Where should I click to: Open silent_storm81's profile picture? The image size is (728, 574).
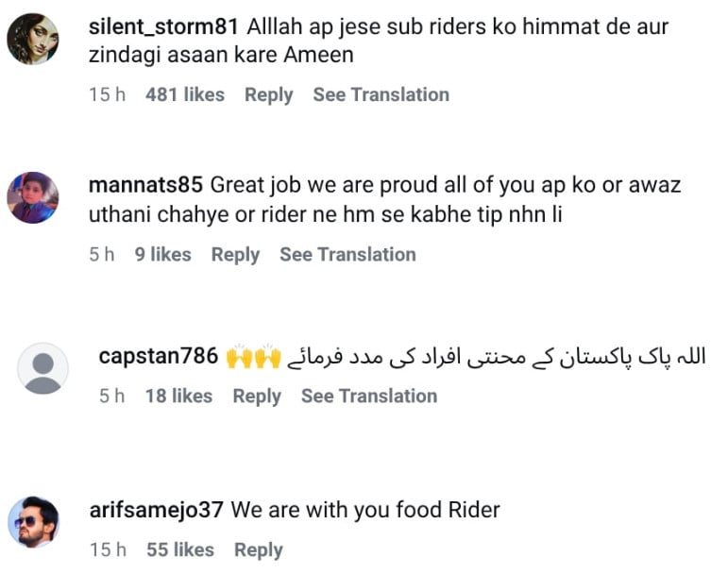pos(33,39)
